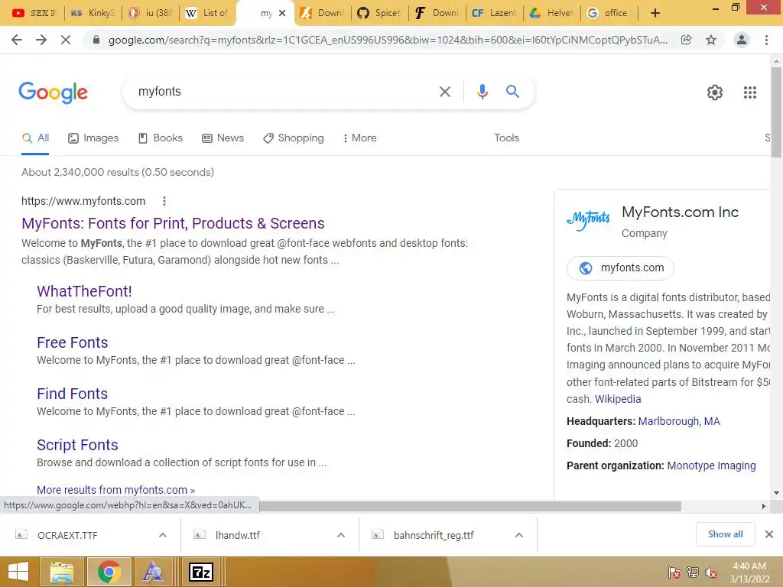Click the myfonts.com website button
The image size is (783, 587).
click(620, 268)
